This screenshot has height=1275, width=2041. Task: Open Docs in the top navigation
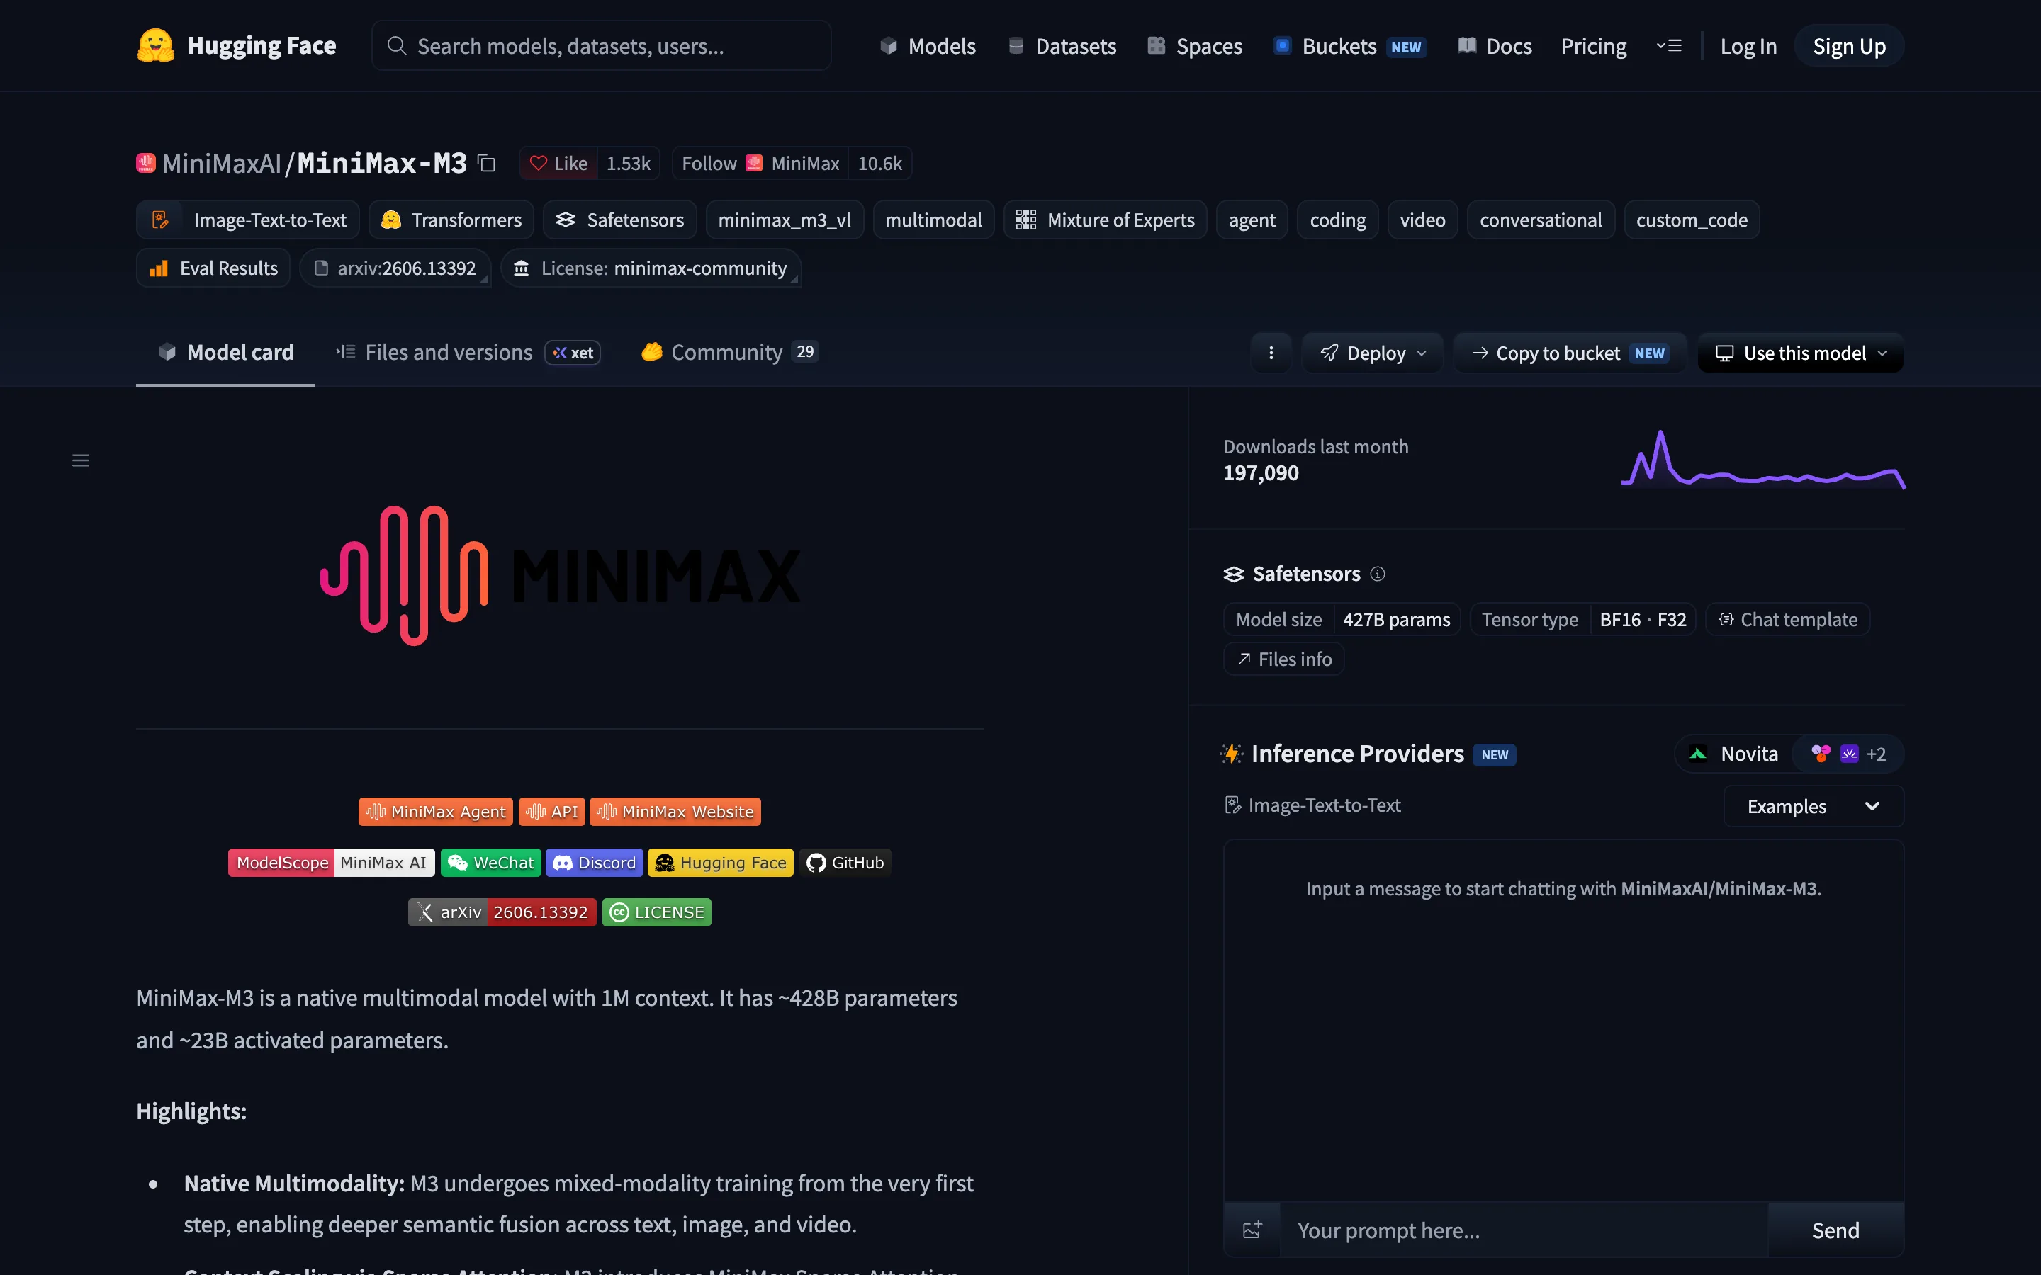[x=1495, y=45]
